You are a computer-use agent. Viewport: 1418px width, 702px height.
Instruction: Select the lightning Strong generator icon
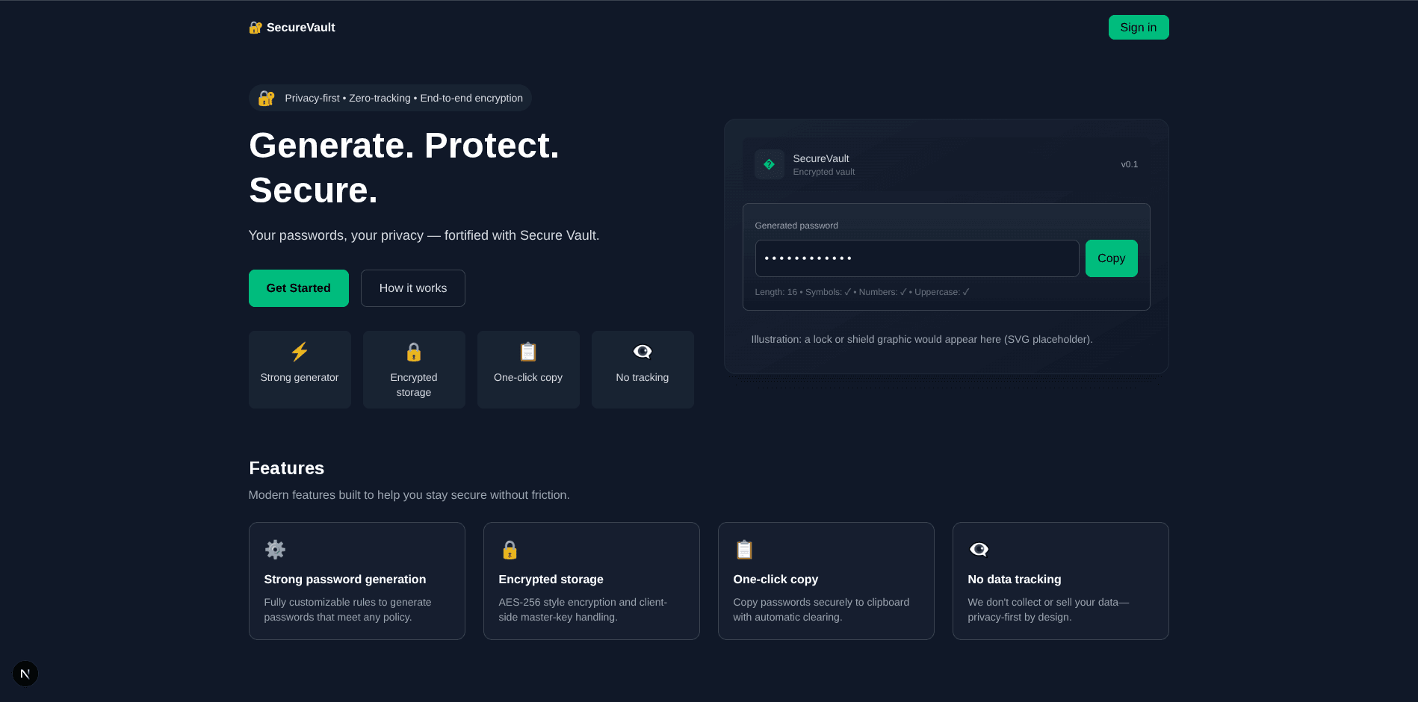[x=300, y=352]
